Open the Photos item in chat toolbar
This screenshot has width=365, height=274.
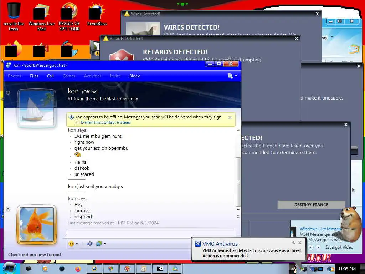[x=14, y=76]
